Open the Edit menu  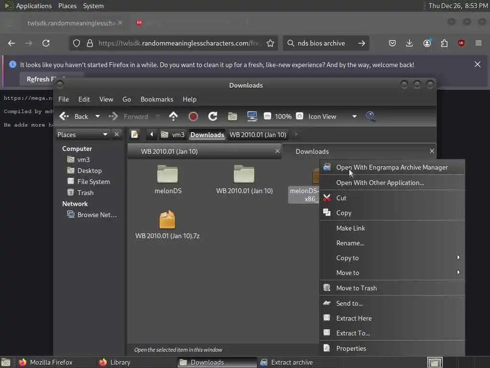84,99
